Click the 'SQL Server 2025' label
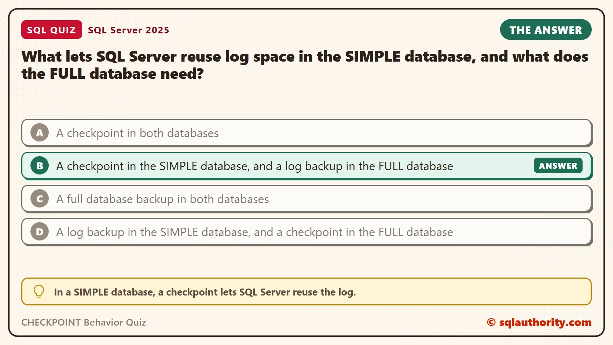 point(129,30)
